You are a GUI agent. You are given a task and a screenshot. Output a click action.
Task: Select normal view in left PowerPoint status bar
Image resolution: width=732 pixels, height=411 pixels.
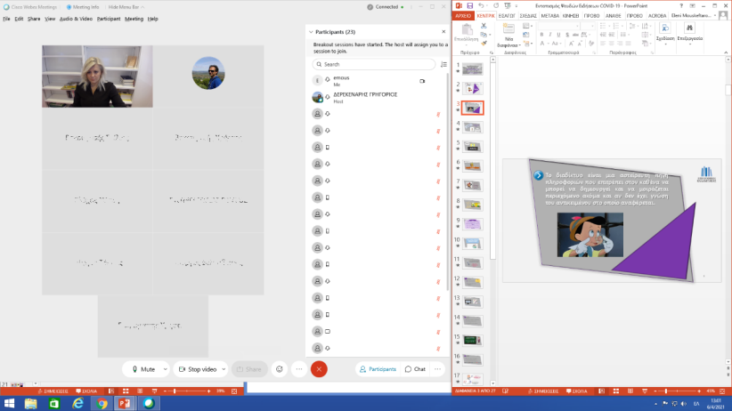tap(111, 391)
